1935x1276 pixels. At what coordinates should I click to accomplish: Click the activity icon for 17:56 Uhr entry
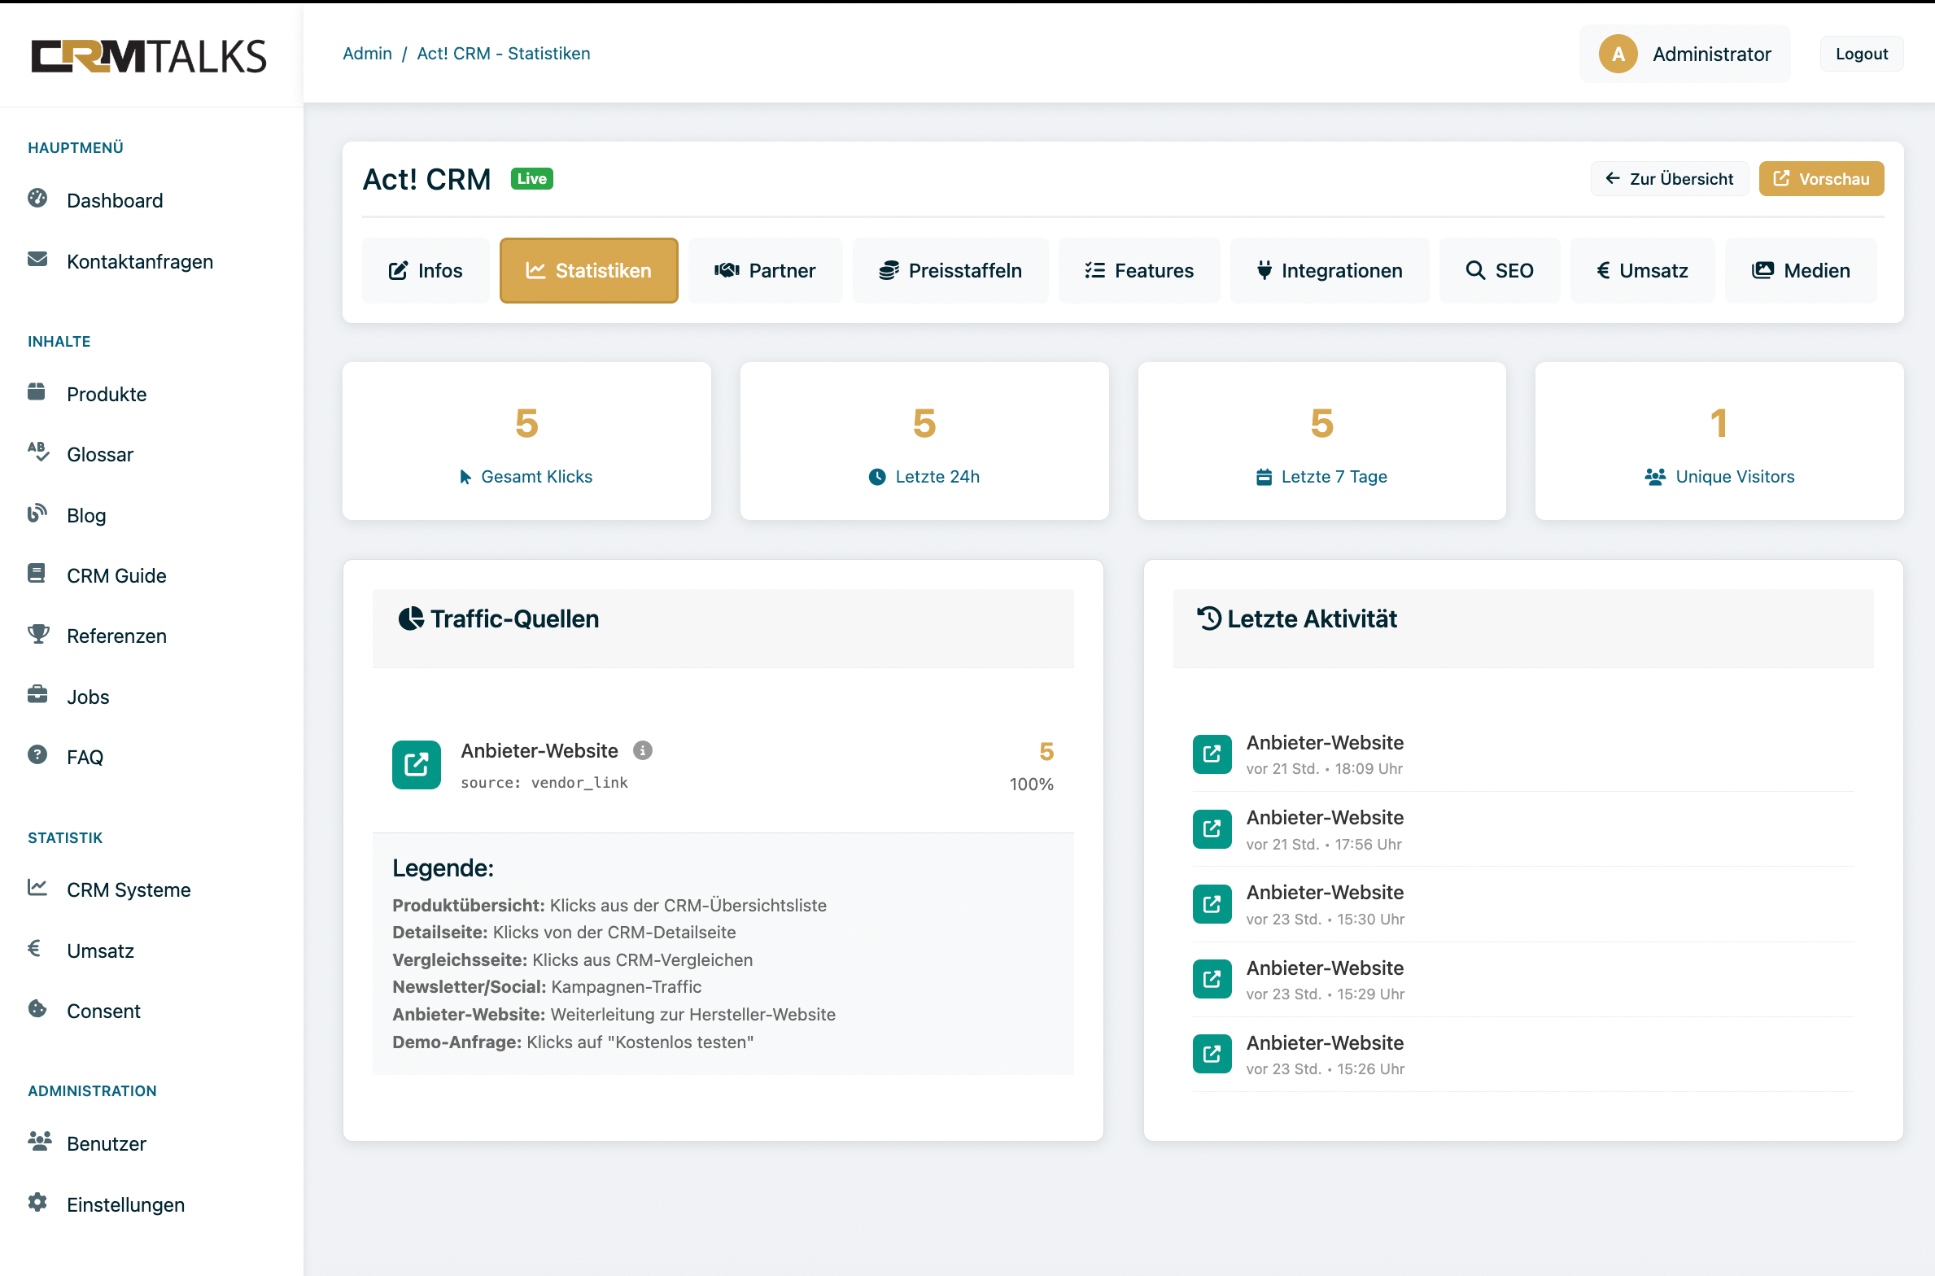(1212, 829)
